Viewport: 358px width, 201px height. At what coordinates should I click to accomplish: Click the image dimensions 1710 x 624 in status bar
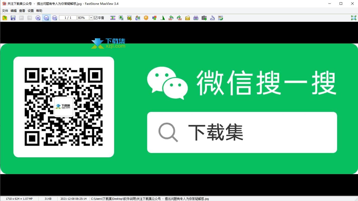(19, 199)
